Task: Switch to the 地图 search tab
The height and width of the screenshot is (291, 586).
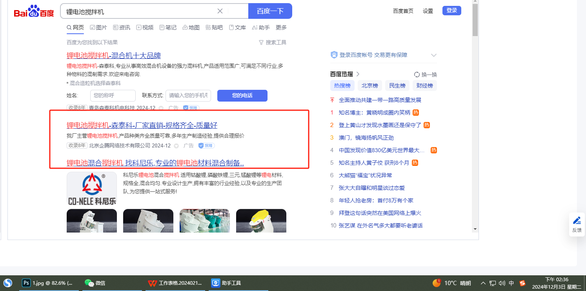Action: pos(191,27)
